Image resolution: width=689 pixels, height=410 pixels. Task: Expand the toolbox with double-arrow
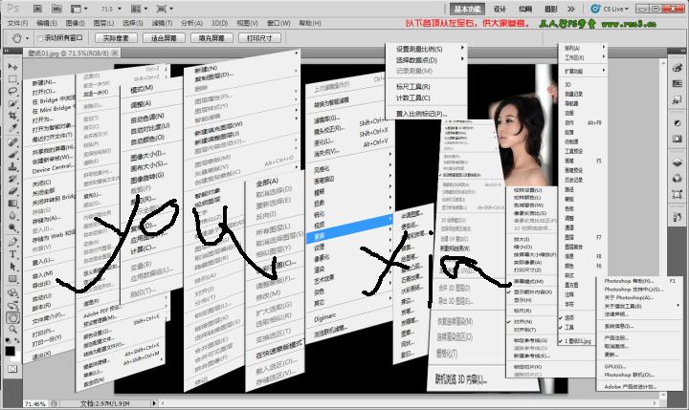tap(7, 52)
